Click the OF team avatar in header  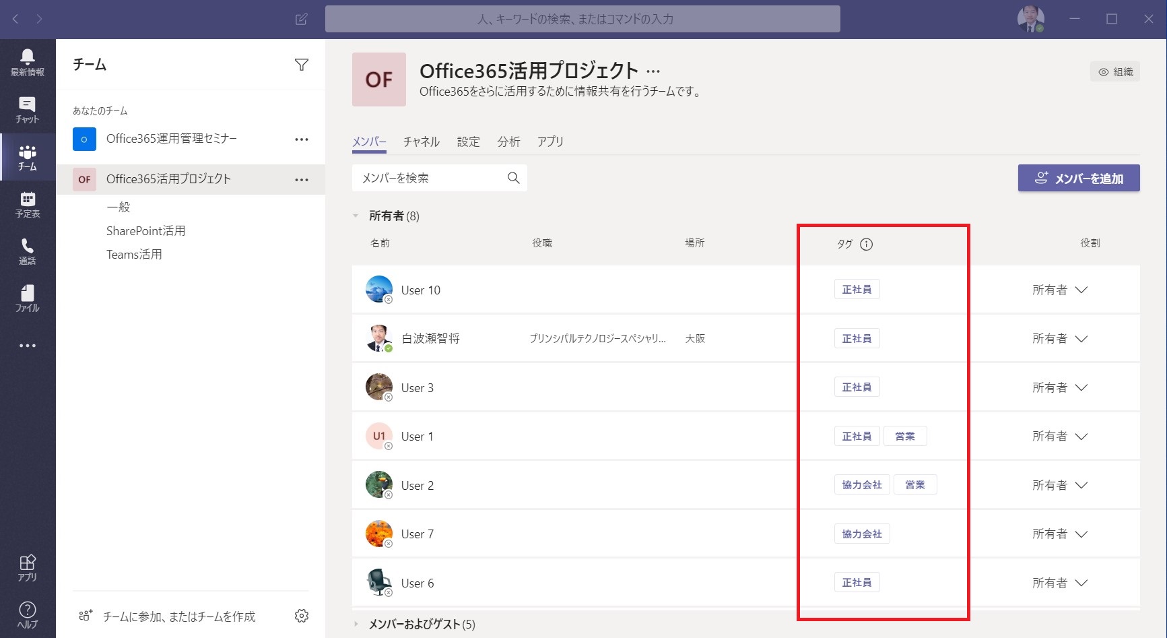(x=379, y=79)
